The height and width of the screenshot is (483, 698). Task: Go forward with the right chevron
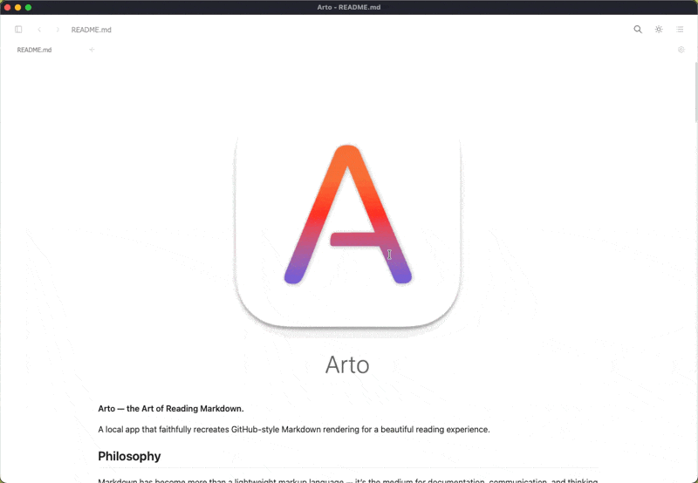point(58,30)
